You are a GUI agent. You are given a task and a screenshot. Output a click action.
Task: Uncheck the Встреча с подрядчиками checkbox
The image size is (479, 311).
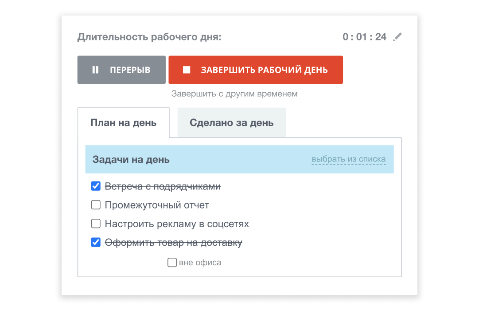click(96, 186)
